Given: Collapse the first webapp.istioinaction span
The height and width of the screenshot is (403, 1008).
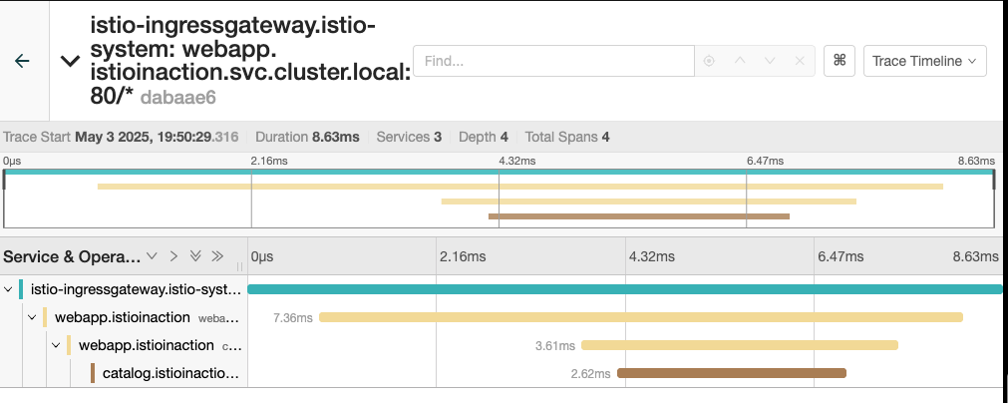Looking at the screenshot, I should pyautogui.click(x=32, y=317).
